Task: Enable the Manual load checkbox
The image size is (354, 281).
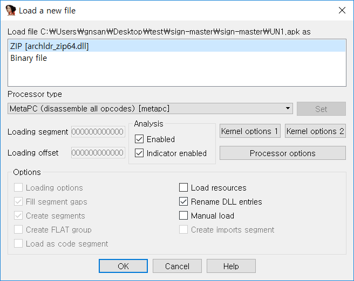Action: [x=183, y=215]
